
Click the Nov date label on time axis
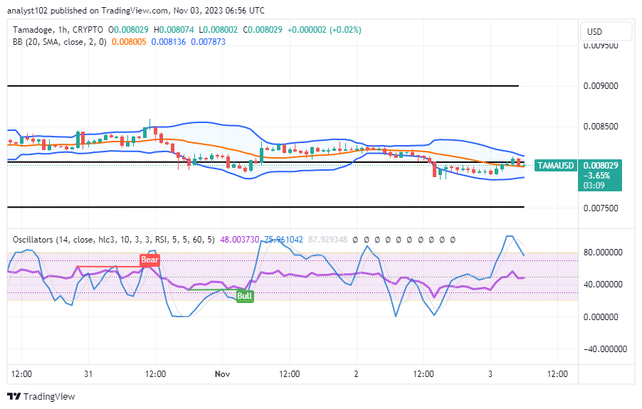tap(222, 374)
